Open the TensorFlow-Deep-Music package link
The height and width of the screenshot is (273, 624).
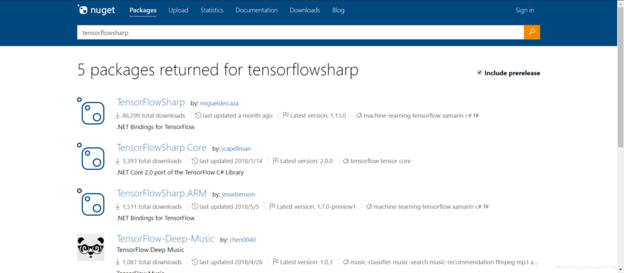coord(165,239)
